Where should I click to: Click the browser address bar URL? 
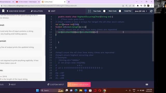(x=40, y=6)
